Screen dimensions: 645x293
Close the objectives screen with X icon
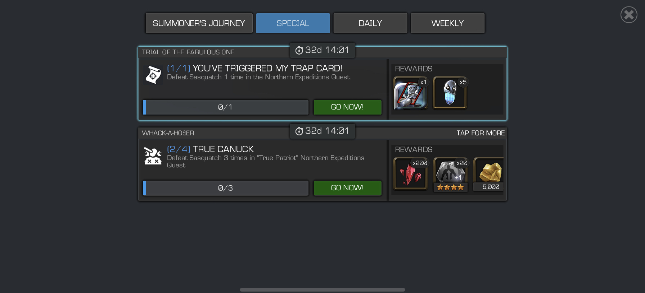click(629, 15)
